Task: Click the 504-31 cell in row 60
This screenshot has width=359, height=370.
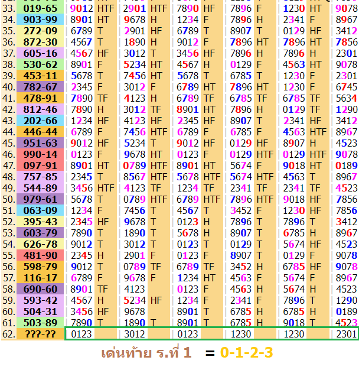Action: (x=40, y=311)
